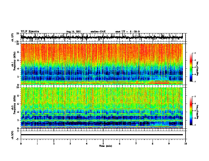Click the ch.3(V) axis label
Image resolution: width=209 pixels, height=161 pixels.
click(x=12, y=135)
